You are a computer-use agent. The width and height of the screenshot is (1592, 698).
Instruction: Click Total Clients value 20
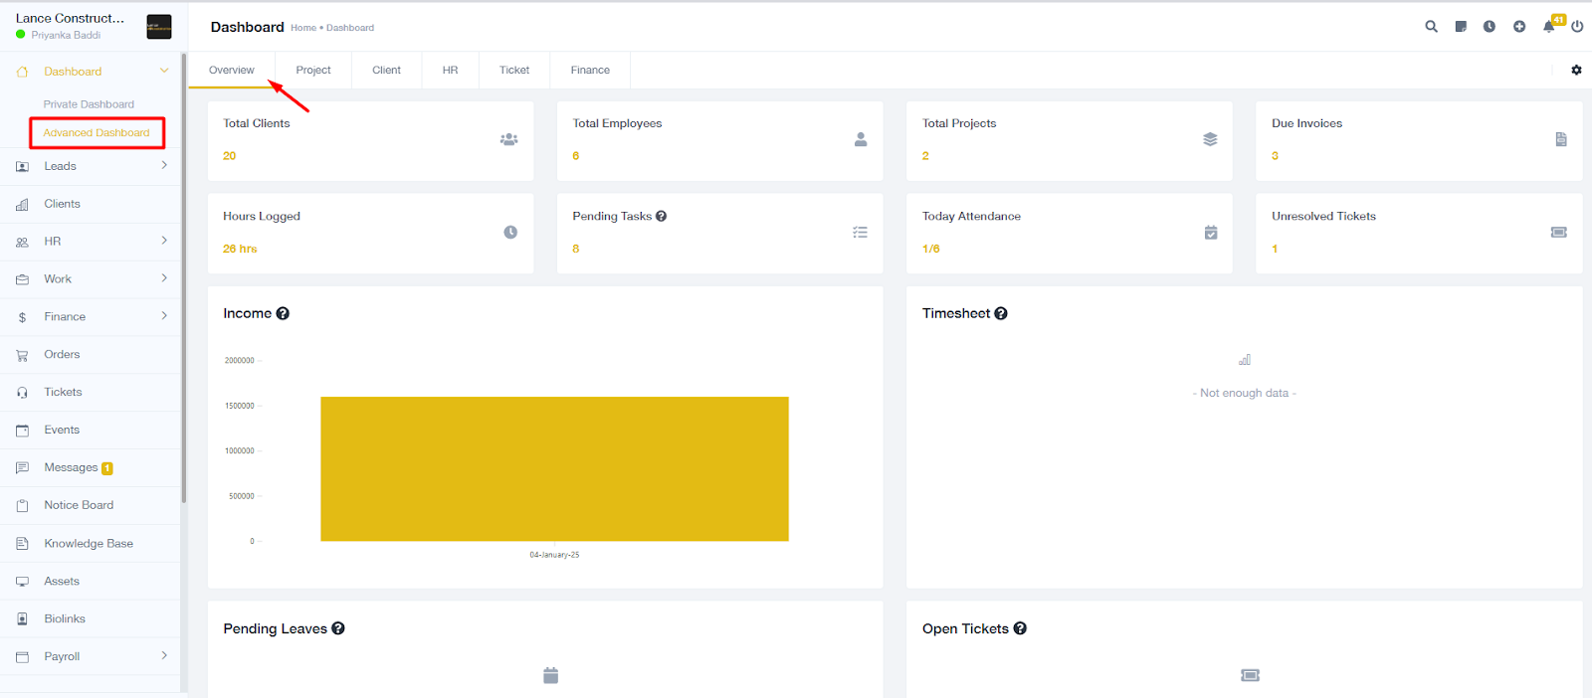point(229,156)
